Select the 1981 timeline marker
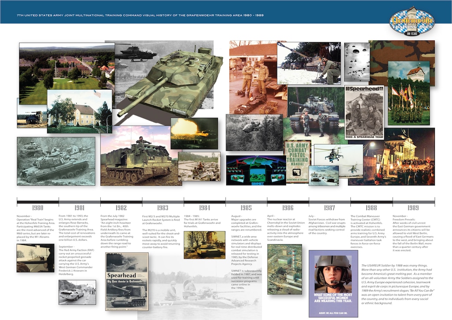The height and width of the screenshot is (320, 452). pyautogui.click(x=79, y=208)
